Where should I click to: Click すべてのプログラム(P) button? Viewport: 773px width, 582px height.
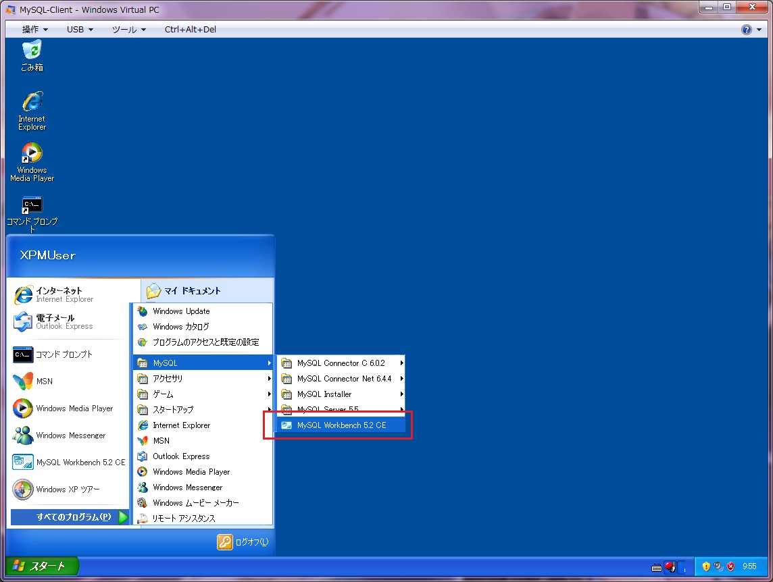[70, 517]
